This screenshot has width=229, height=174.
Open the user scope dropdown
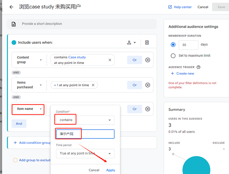click(x=131, y=42)
